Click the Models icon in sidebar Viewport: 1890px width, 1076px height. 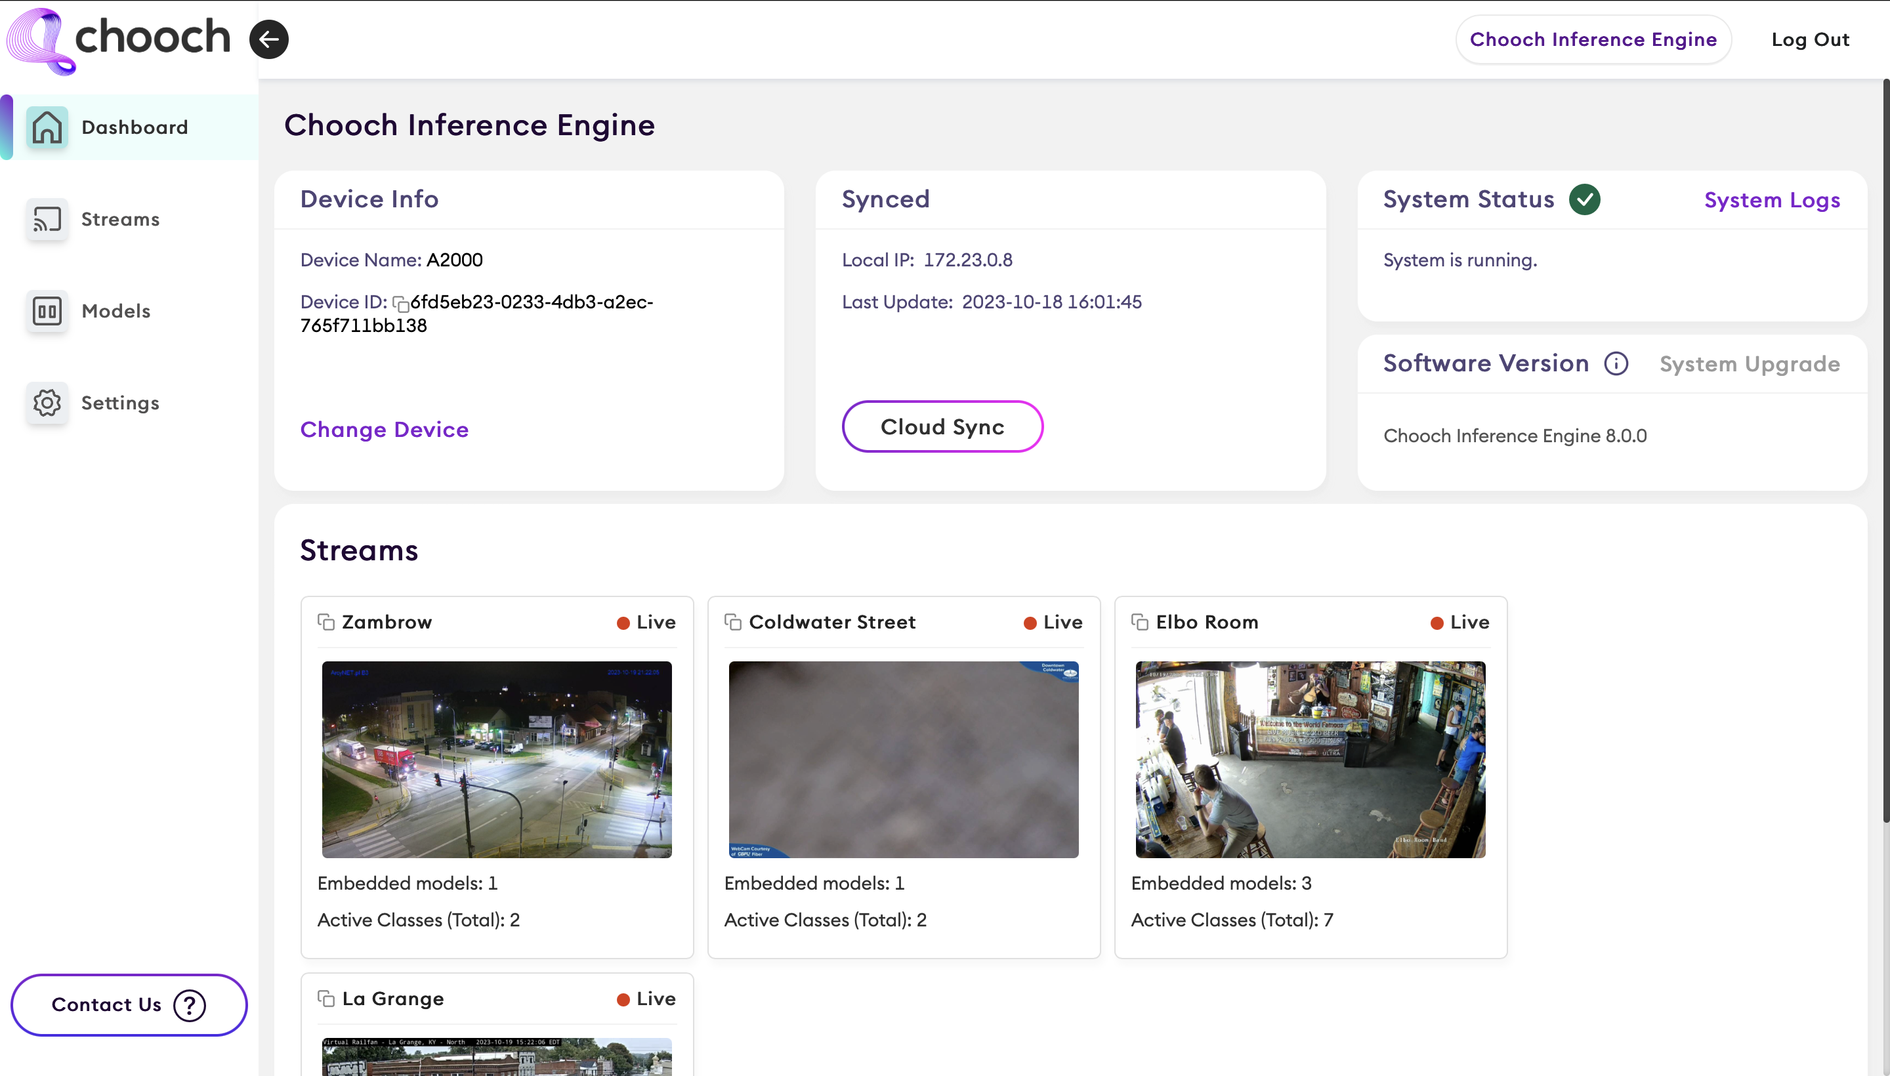point(47,311)
